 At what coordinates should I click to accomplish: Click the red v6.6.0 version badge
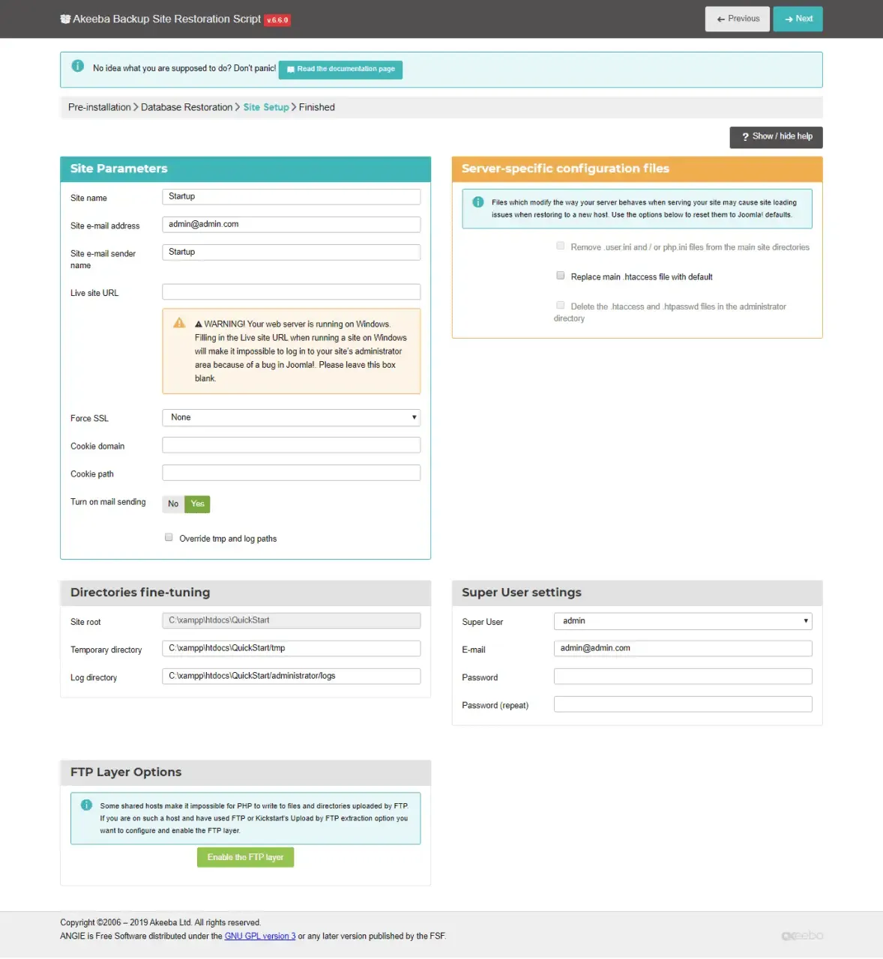(277, 20)
